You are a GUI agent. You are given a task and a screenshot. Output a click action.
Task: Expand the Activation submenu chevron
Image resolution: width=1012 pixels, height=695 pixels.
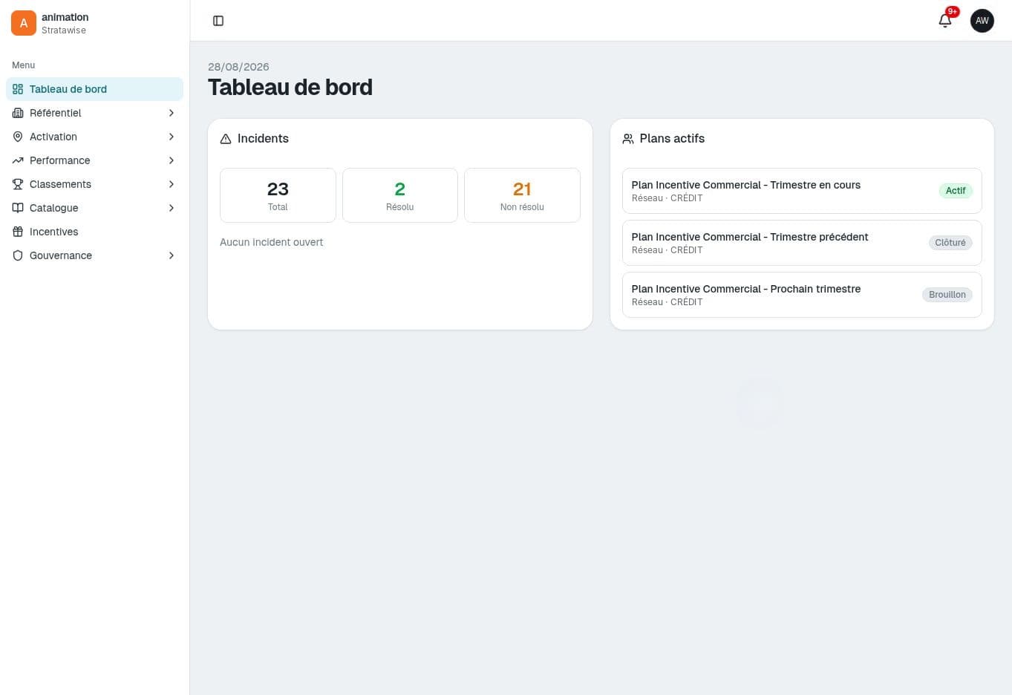tap(172, 137)
